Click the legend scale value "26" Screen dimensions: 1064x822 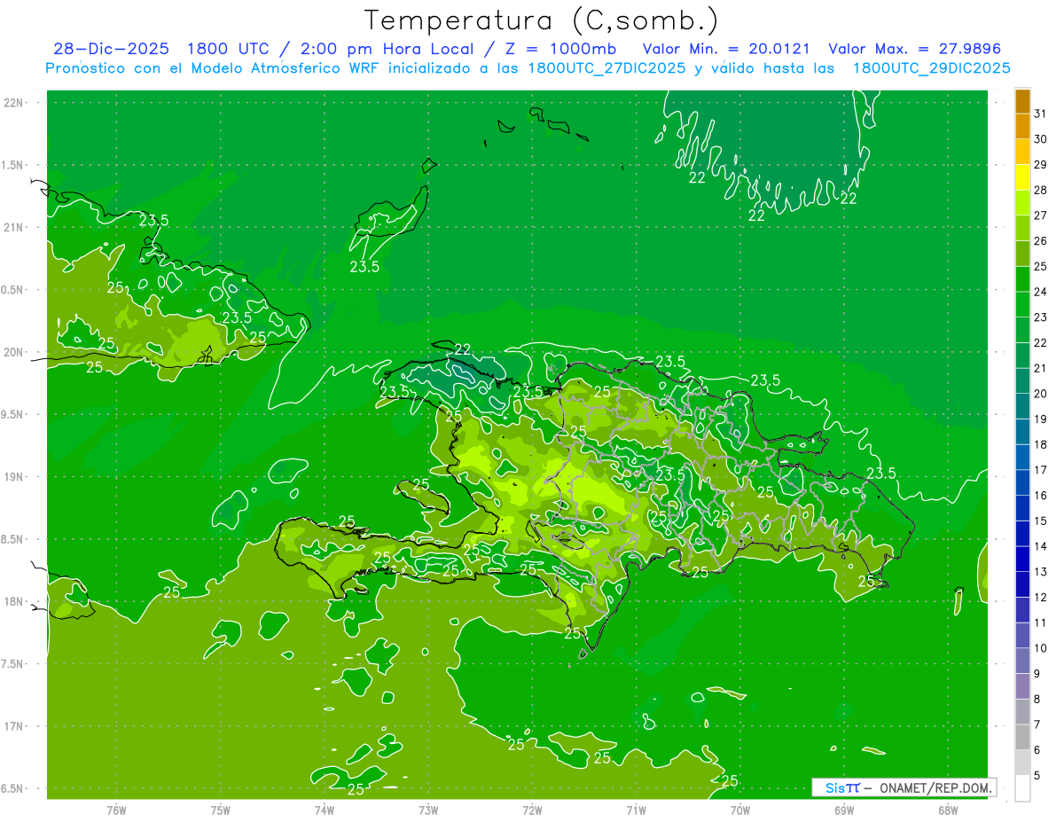pos(1041,241)
